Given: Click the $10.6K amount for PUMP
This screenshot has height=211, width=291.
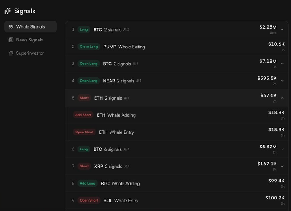Looking at the screenshot, I should point(276,44).
